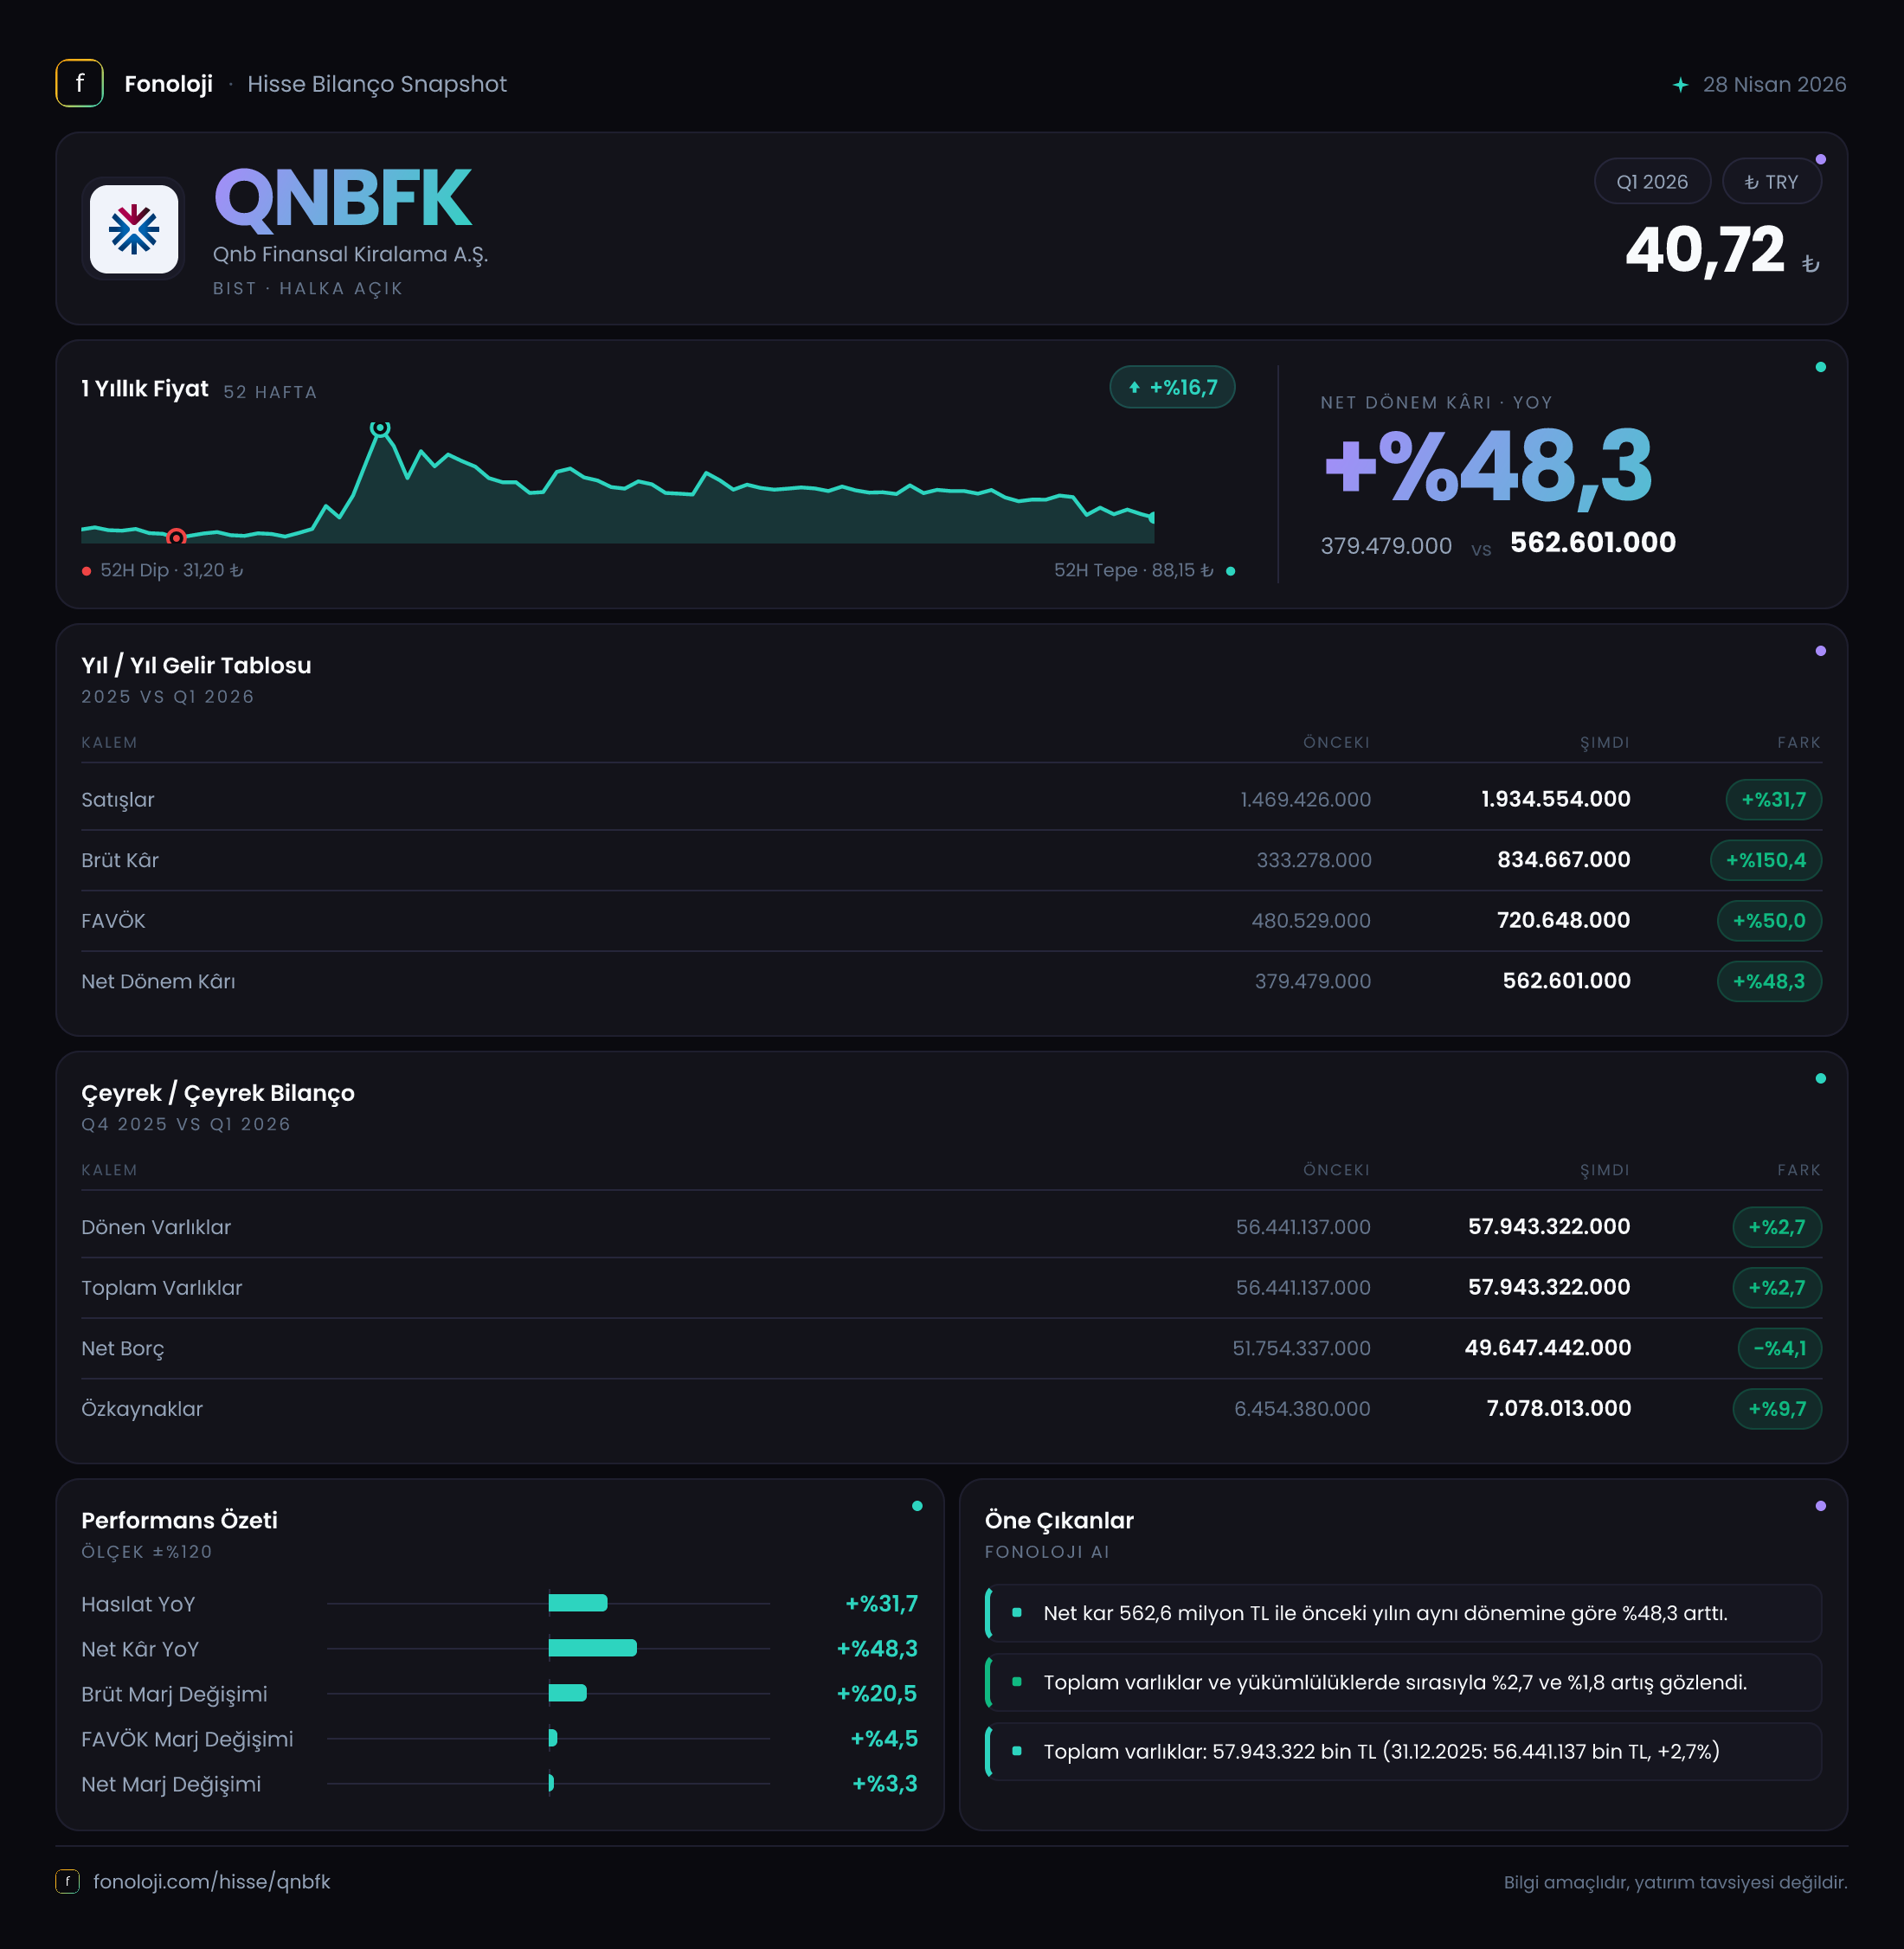Click the "52H Dip · 31,20 ₺" label

pyautogui.click(x=171, y=570)
